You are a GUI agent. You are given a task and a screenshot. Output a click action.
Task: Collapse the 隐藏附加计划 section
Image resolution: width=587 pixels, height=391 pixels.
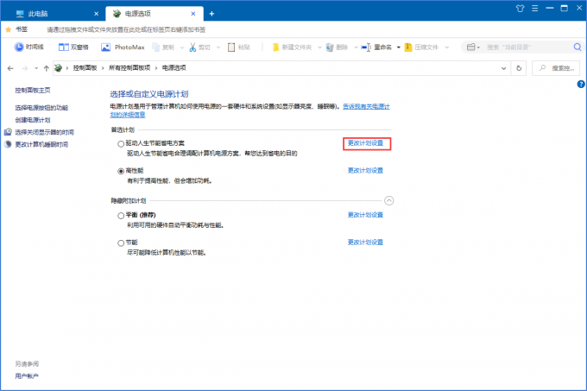click(x=389, y=200)
